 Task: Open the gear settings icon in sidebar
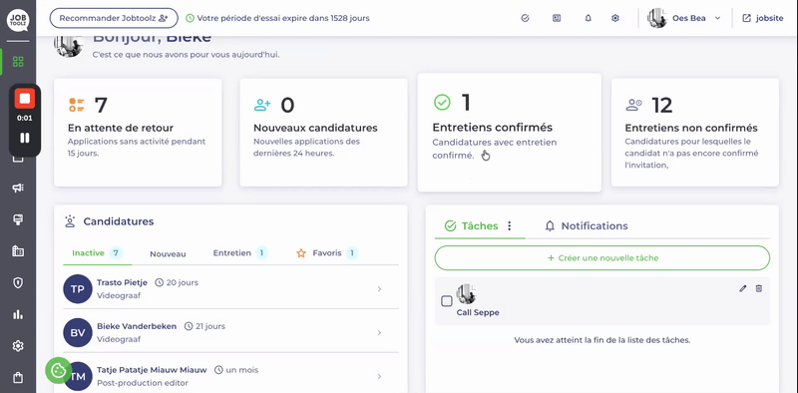(x=18, y=346)
